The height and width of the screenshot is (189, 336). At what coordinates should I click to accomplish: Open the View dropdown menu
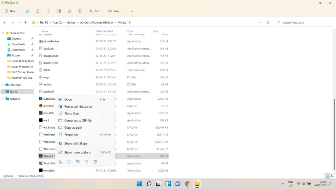click(x=115, y=11)
